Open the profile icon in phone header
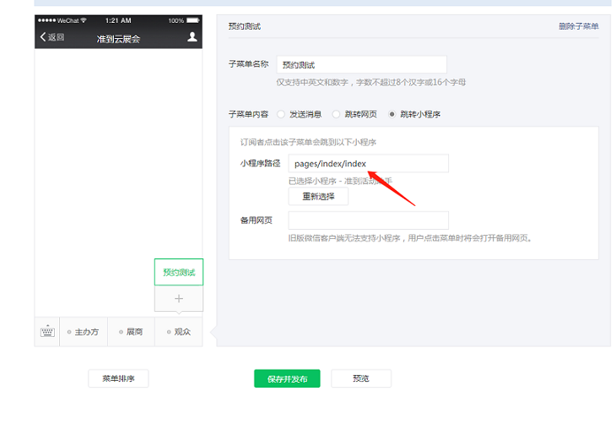Image resolution: width=616 pixels, height=435 pixels. pos(192,37)
